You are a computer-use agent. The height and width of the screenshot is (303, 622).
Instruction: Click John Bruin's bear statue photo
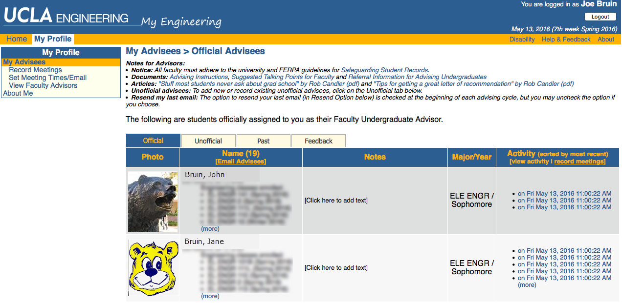pyautogui.click(x=153, y=202)
